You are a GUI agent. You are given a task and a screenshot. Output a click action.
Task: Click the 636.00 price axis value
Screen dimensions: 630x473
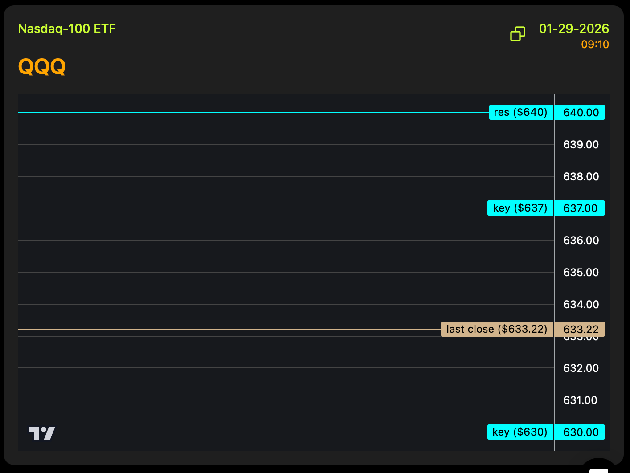coord(581,240)
